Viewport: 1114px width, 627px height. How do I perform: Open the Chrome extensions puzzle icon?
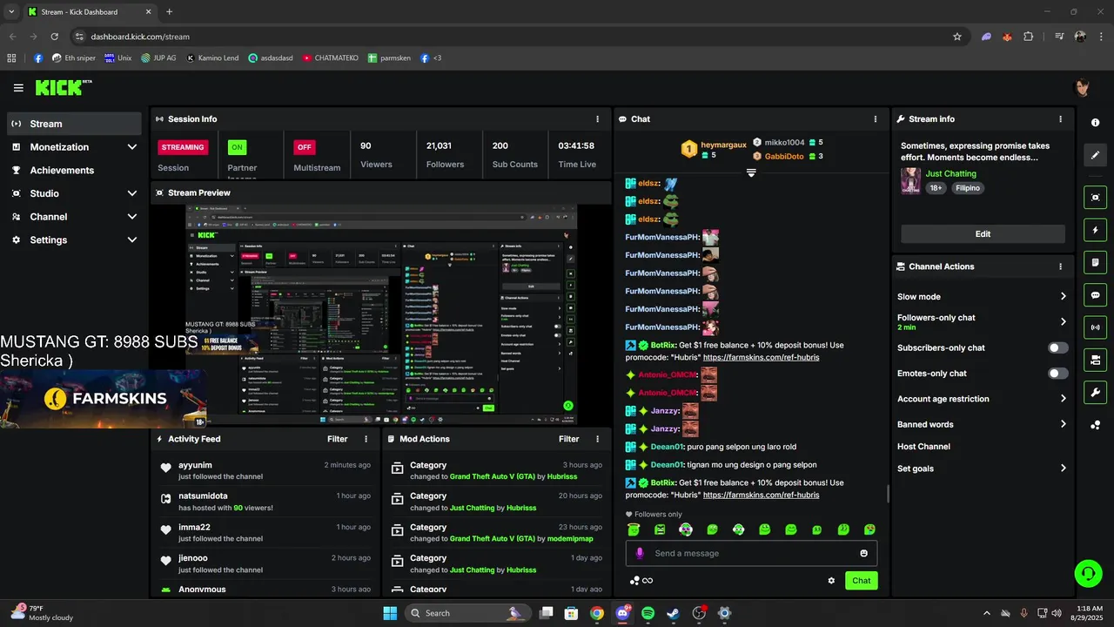[x=1029, y=37]
